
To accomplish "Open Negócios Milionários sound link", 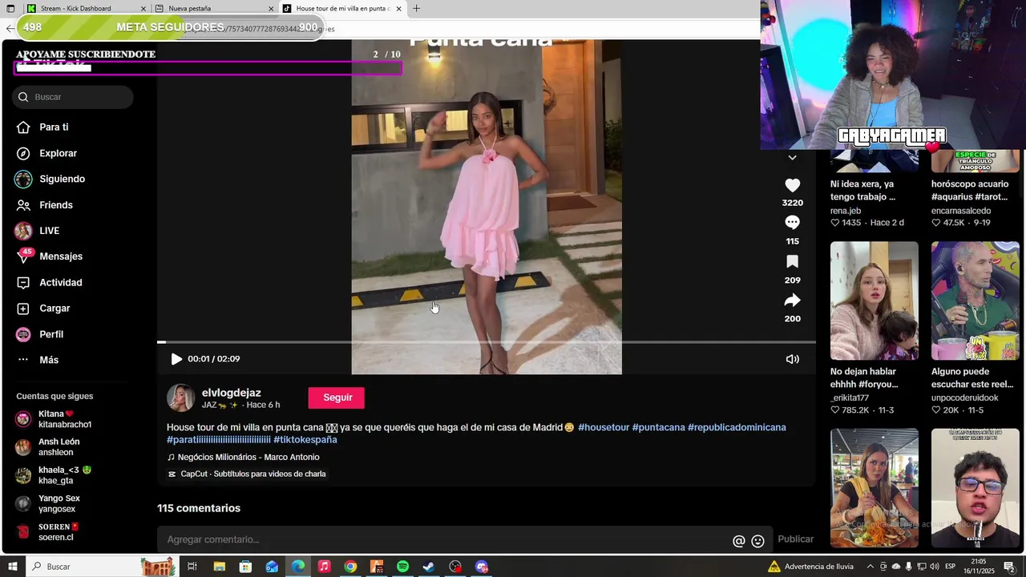I will pyautogui.click(x=248, y=457).
